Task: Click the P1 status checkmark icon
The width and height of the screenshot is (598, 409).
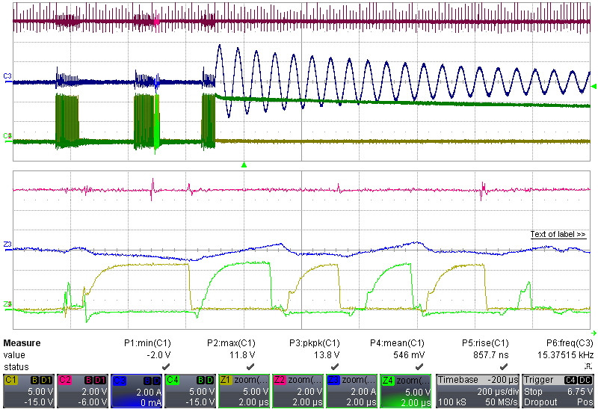Action: click(x=166, y=366)
